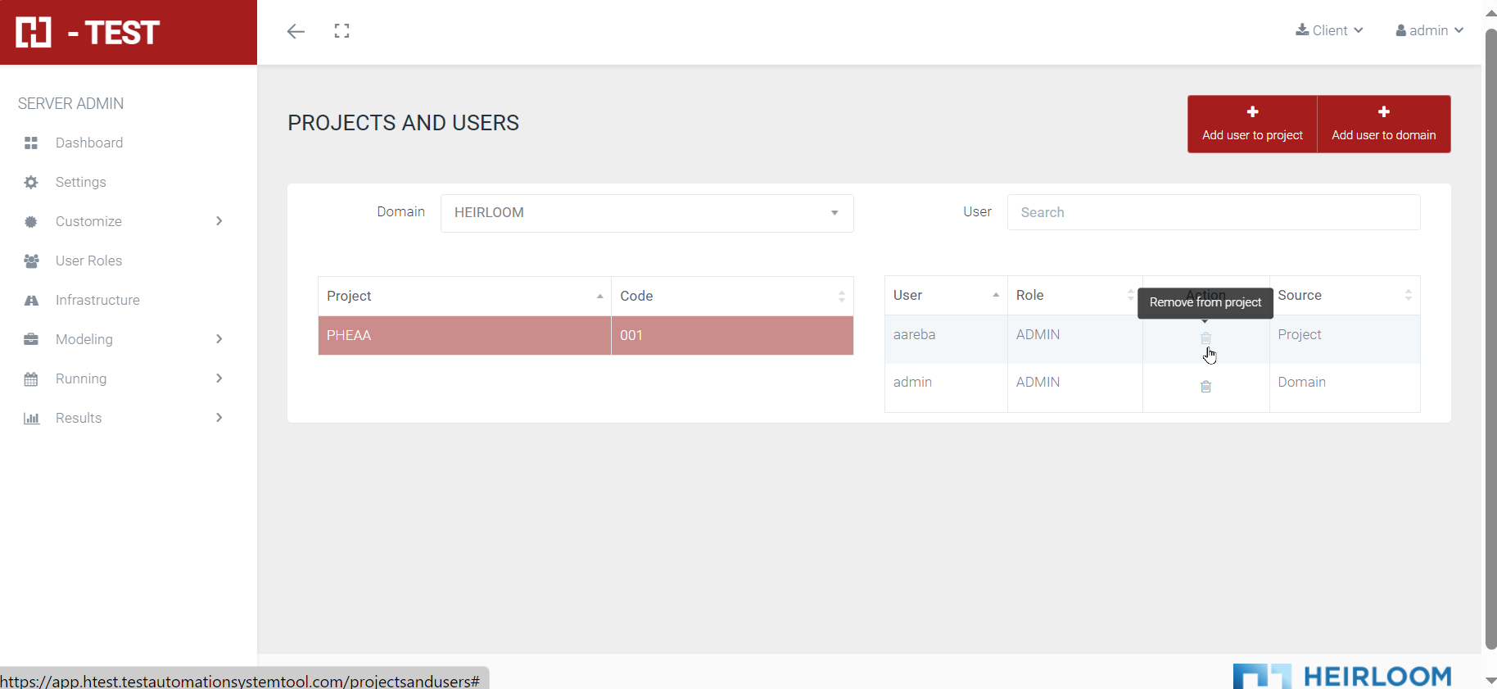Open the admin account dropdown
This screenshot has width=1497, height=689.
pos(1429,30)
